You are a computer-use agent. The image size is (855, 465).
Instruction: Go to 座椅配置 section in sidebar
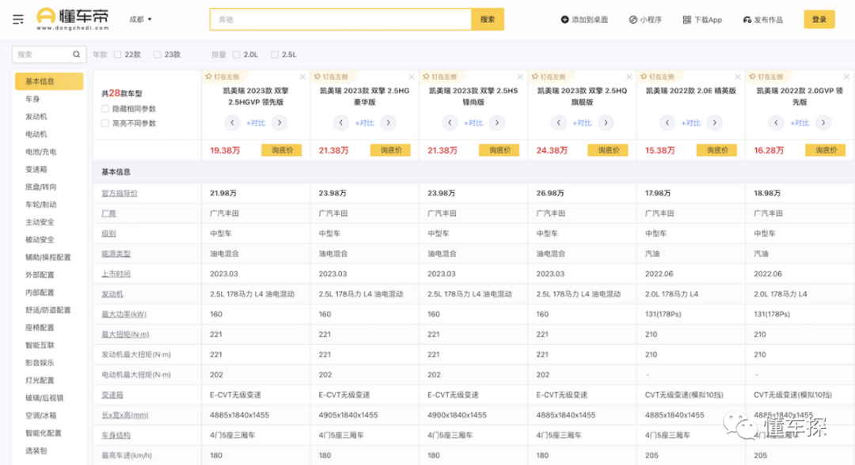[x=40, y=327]
